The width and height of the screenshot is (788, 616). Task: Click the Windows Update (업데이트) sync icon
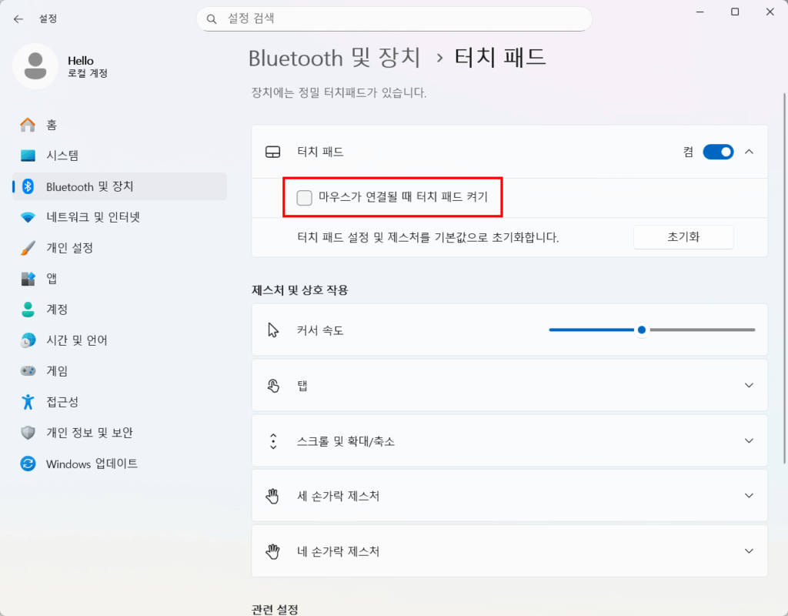(x=28, y=464)
